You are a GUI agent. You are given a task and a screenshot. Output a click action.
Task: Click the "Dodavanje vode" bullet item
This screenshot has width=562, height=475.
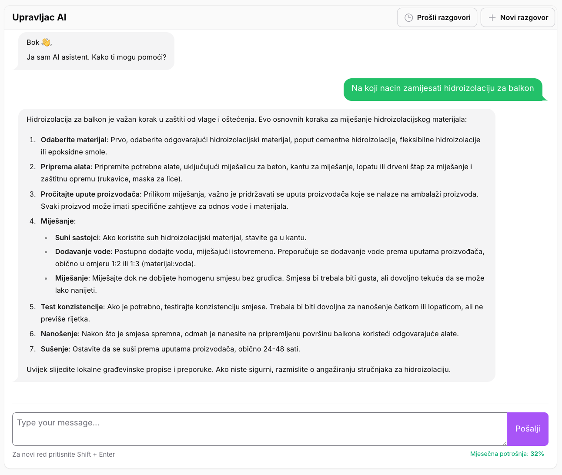(83, 251)
